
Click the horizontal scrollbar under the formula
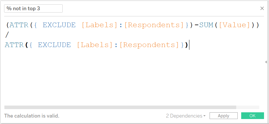[x=120, y=107]
